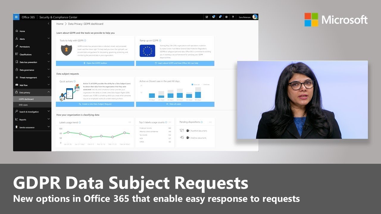381x214 pixels.
Task: Click the View all cases button
Action: tap(175, 104)
